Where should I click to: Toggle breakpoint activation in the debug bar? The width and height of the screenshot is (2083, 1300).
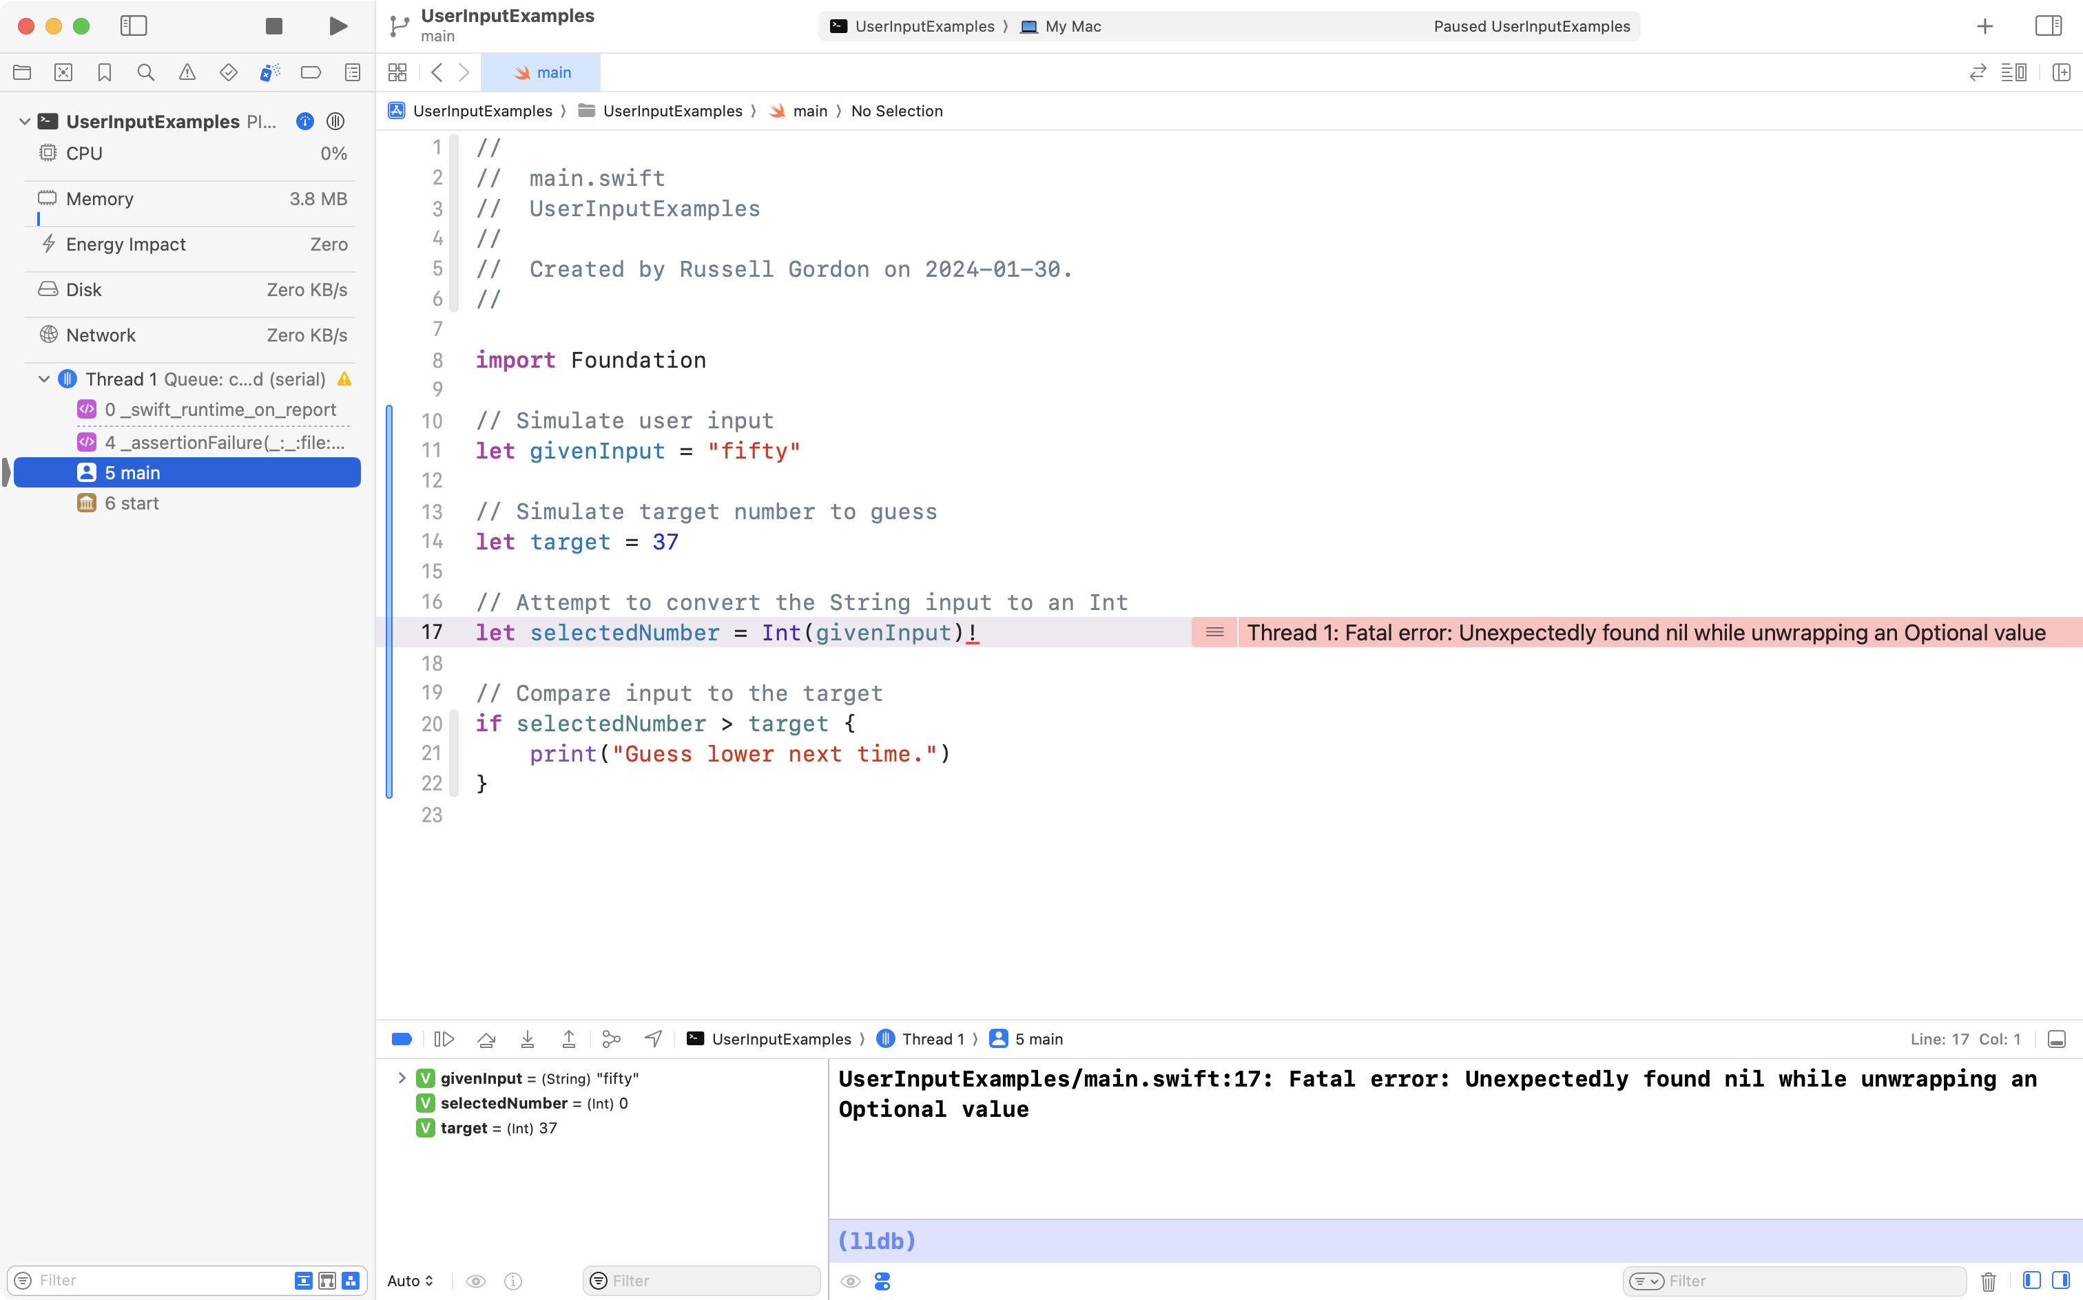click(x=401, y=1038)
